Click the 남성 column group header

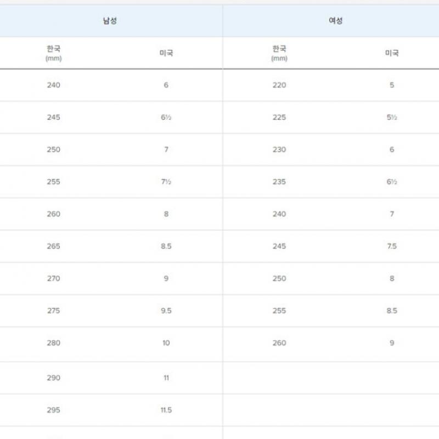tap(110, 21)
